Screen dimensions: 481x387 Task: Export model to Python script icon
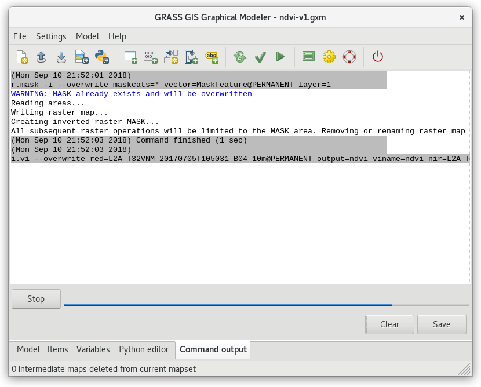102,57
